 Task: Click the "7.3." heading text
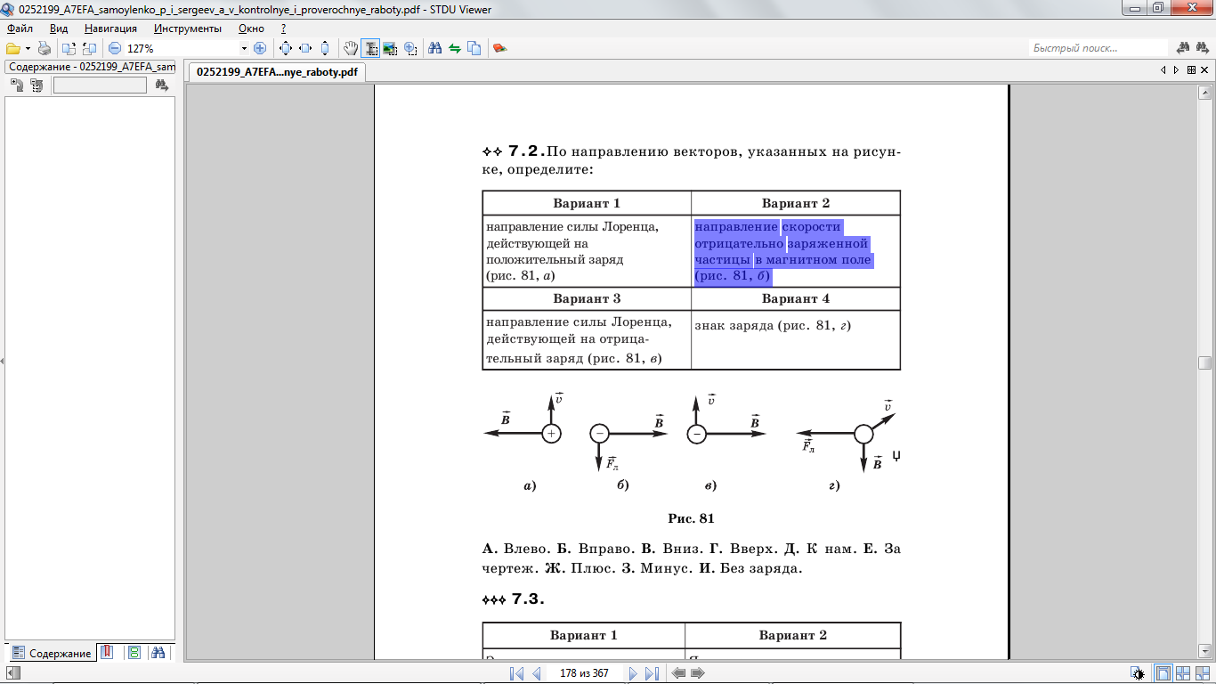tap(528, 599)
